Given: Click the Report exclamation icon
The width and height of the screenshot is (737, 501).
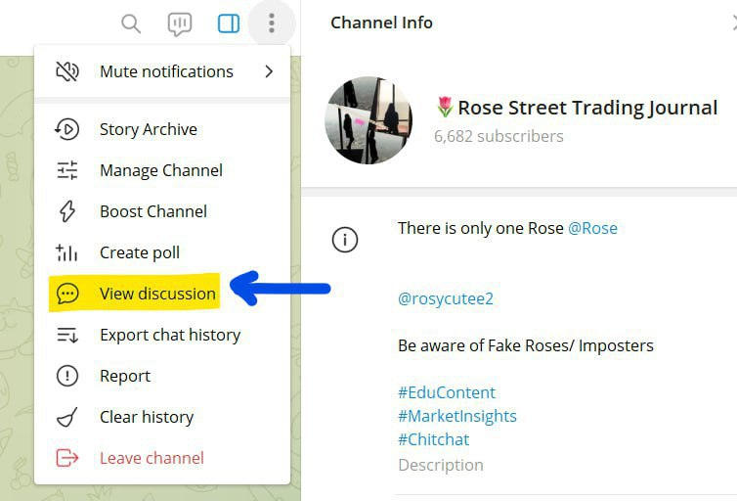Looking at the screenshot, I should (x=67, y=376).
